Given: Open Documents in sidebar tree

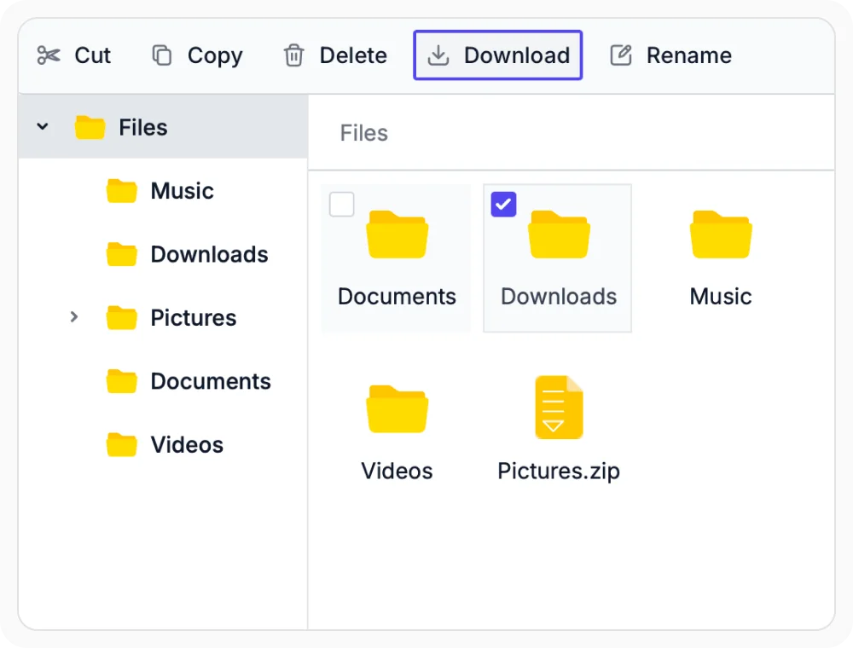Looking at the screenshot, I should pyautogui.click(x=211, y=382).
